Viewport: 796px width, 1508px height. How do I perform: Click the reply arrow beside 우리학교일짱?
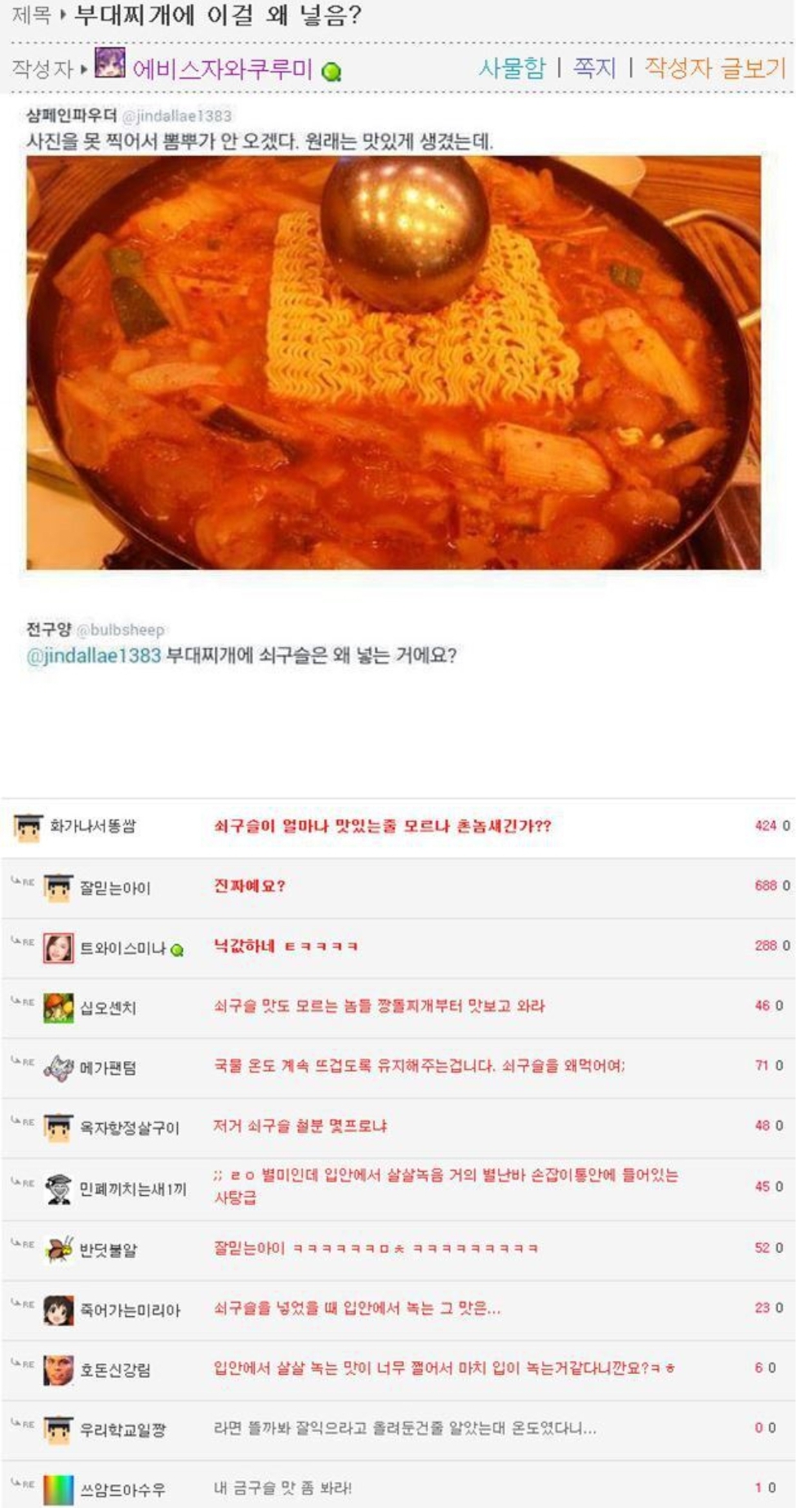[22, 1423]
